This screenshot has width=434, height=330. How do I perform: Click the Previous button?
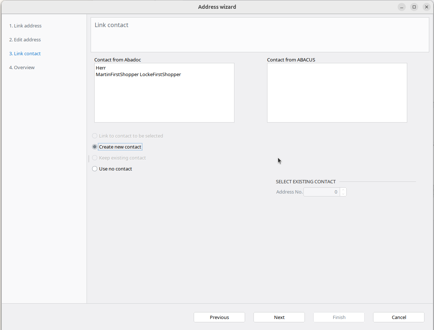point(219,317)
